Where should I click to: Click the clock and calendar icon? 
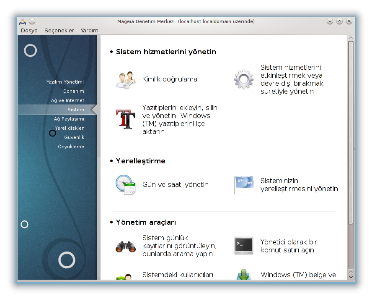click(126, 185)
